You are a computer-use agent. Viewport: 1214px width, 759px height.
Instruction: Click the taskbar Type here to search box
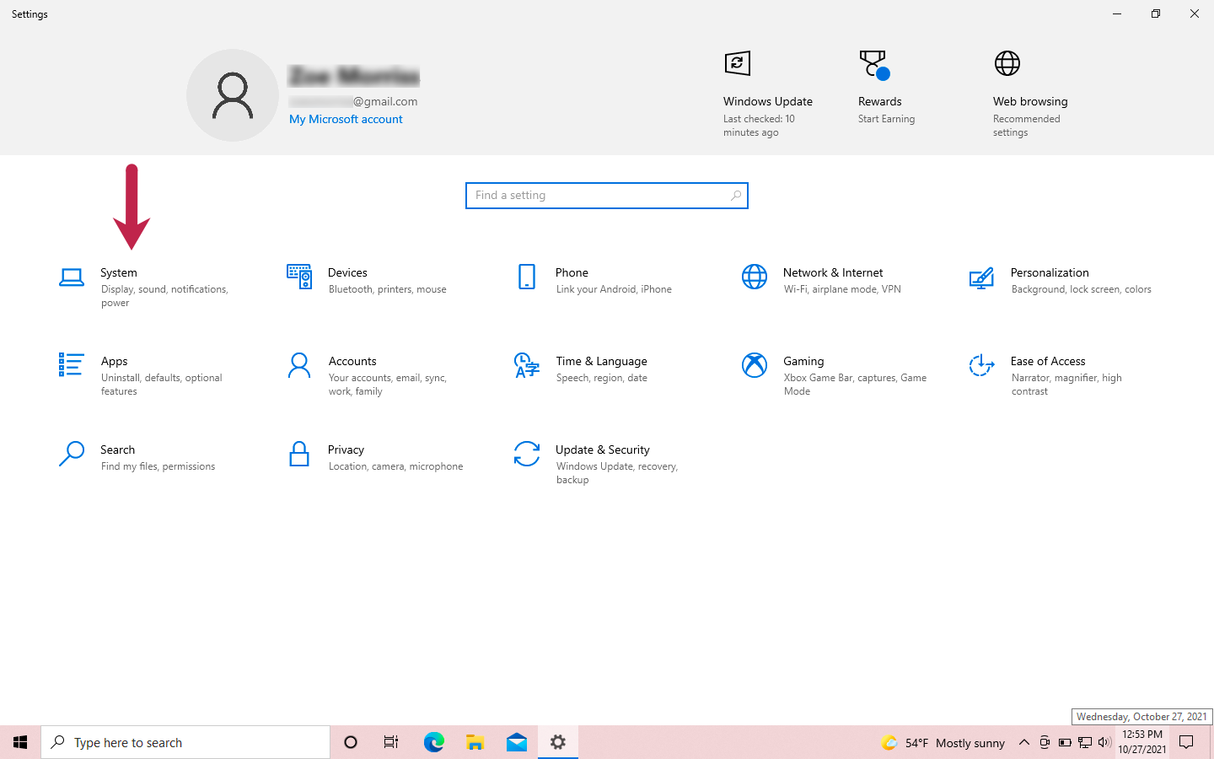[185, 742]
